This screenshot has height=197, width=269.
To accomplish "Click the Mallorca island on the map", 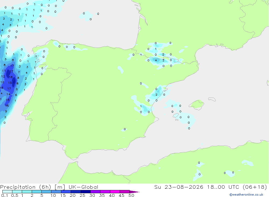I will (x=196, y=105).
